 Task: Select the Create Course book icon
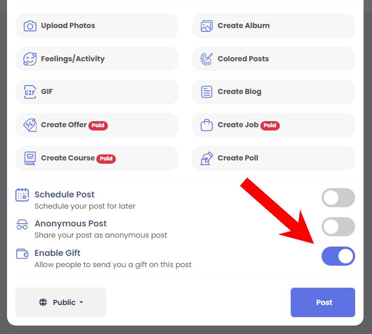coord(30,158)
